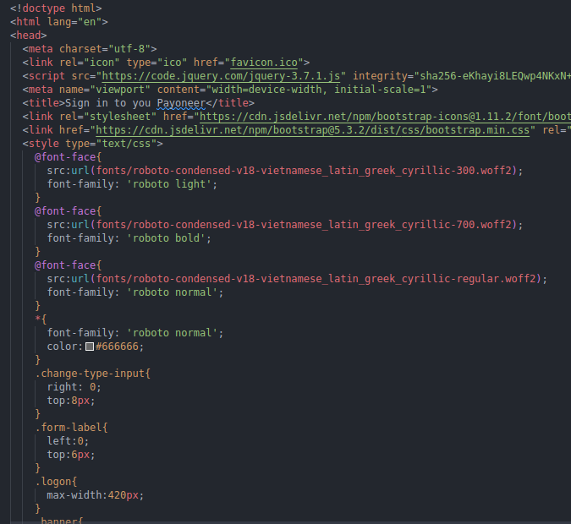The width and height of the screenshot is (571, 524).
Task: Open the favicon.ico link
Action: (264, 63)
